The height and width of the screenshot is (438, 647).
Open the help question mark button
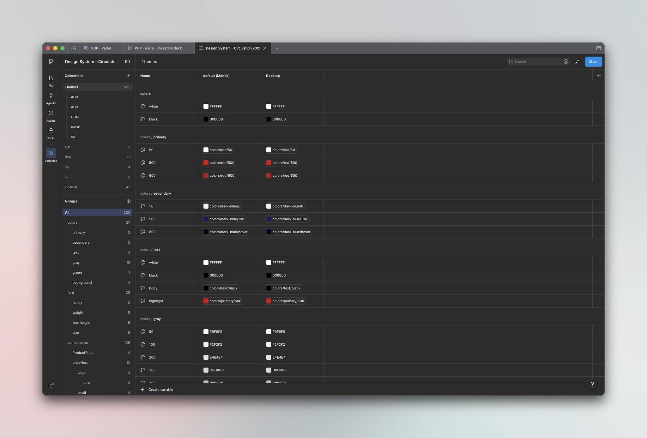tap(592, 385)
